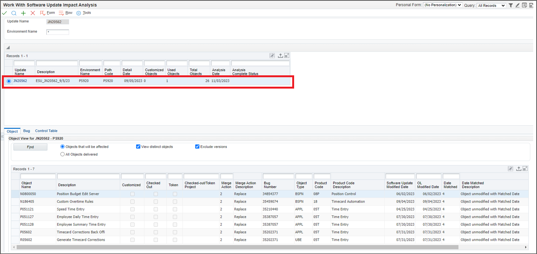This screenshot has height=254, width=537.
Task: Switch to the Control Table tab
Action: pyautogui.click(x=46, y=131)
